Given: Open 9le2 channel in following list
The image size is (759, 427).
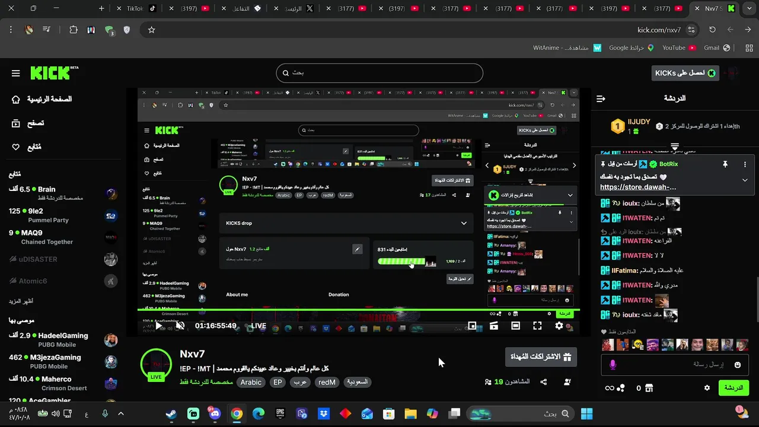Looking at the screenshot, I should tap(62, 215).
